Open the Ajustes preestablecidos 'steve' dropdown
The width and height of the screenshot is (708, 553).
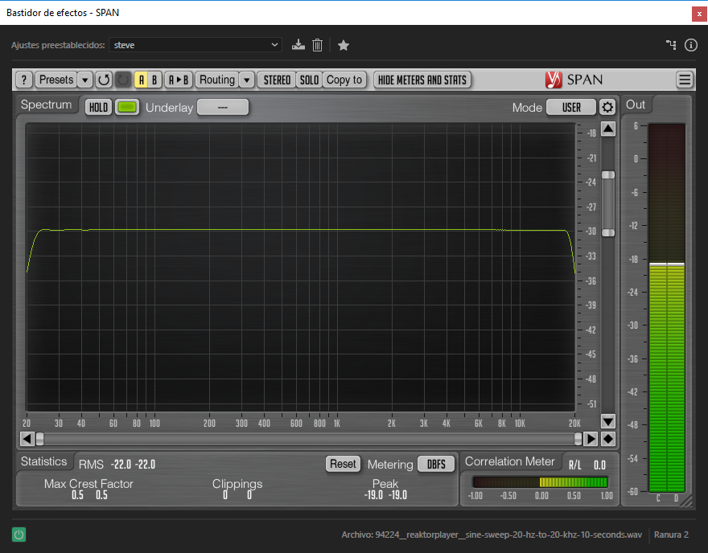pos(196,45)
